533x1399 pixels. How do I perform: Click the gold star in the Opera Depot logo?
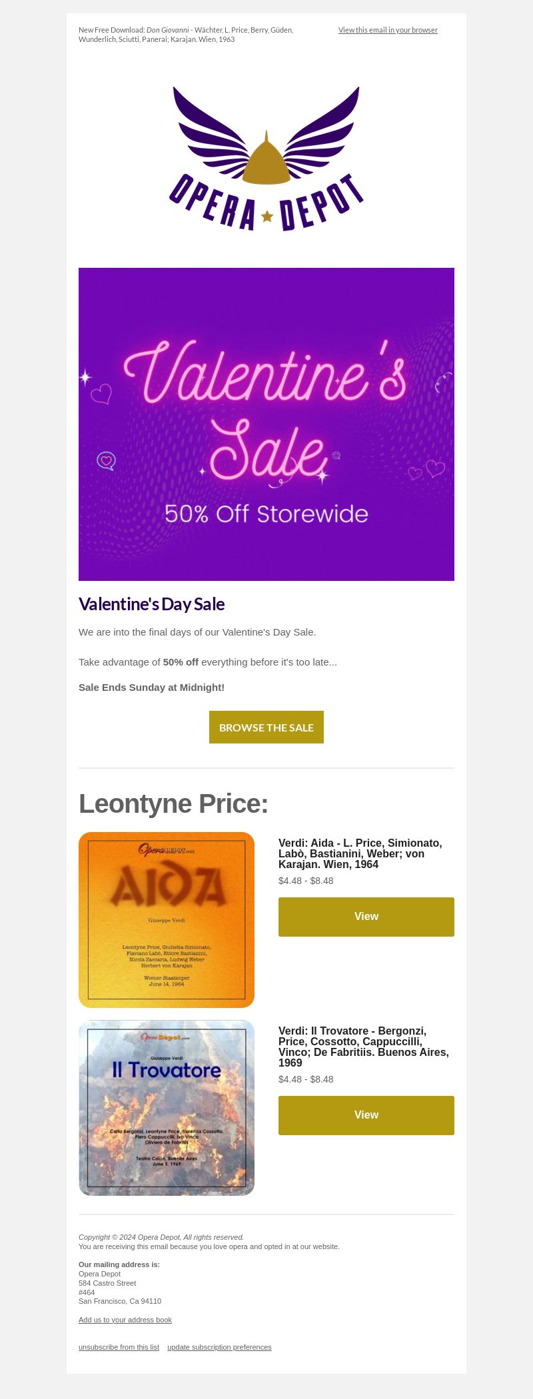point(267,216)
